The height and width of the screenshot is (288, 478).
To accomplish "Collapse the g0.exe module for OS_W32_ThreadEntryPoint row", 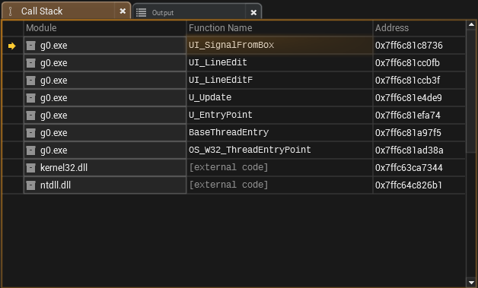I will 30,150.
